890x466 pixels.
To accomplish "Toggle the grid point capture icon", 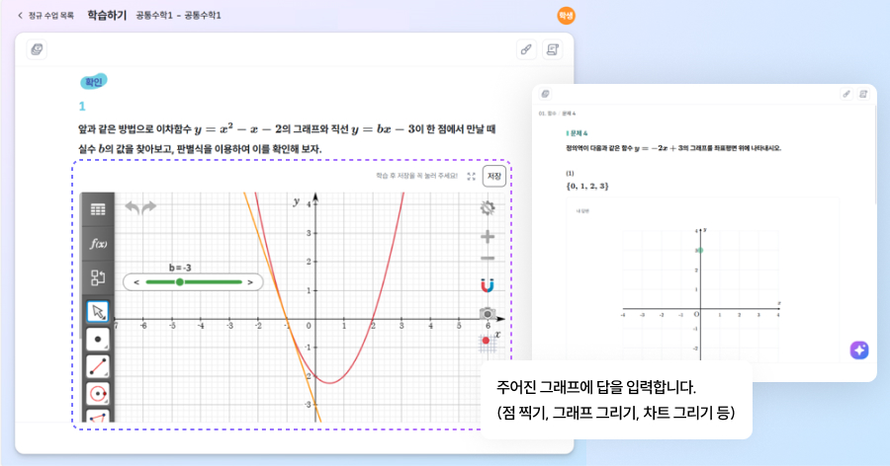I will (487, 341).
